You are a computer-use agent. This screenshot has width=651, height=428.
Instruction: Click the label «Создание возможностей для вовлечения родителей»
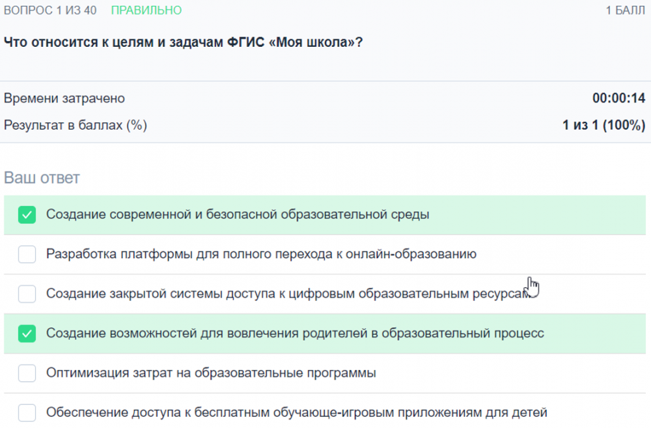295,334
